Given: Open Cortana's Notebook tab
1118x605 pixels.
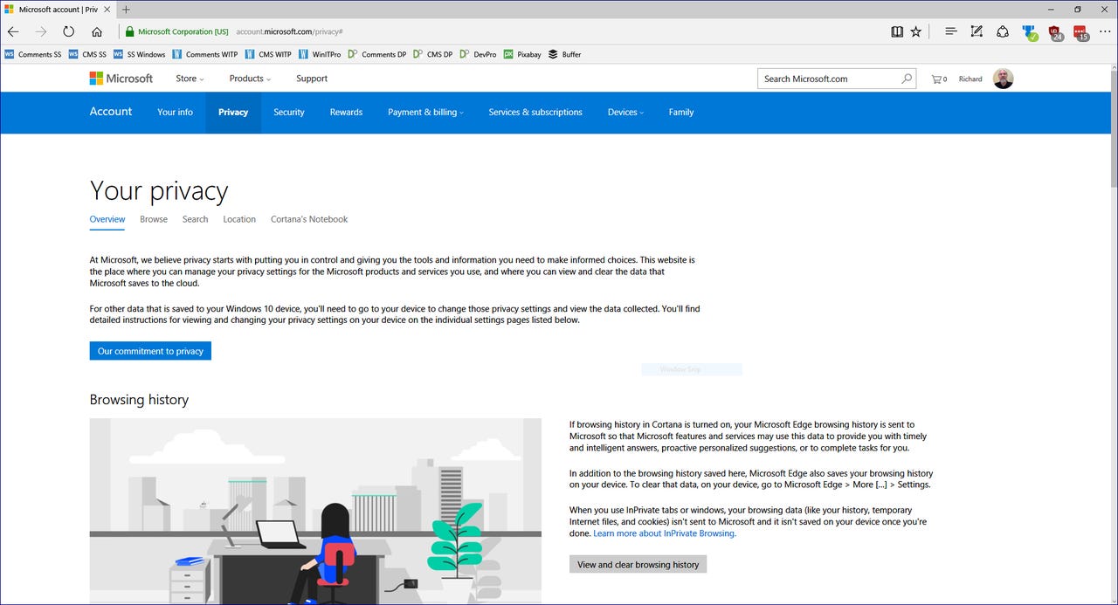Looking at the screenshot, I should point(308,219).
